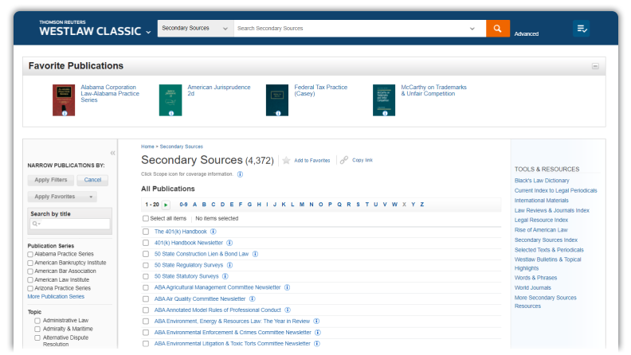The width and height of the screenshot is (631, 355).
Task: Open scope info for The 401(k) Handbook
Action: tap(214, 232)
